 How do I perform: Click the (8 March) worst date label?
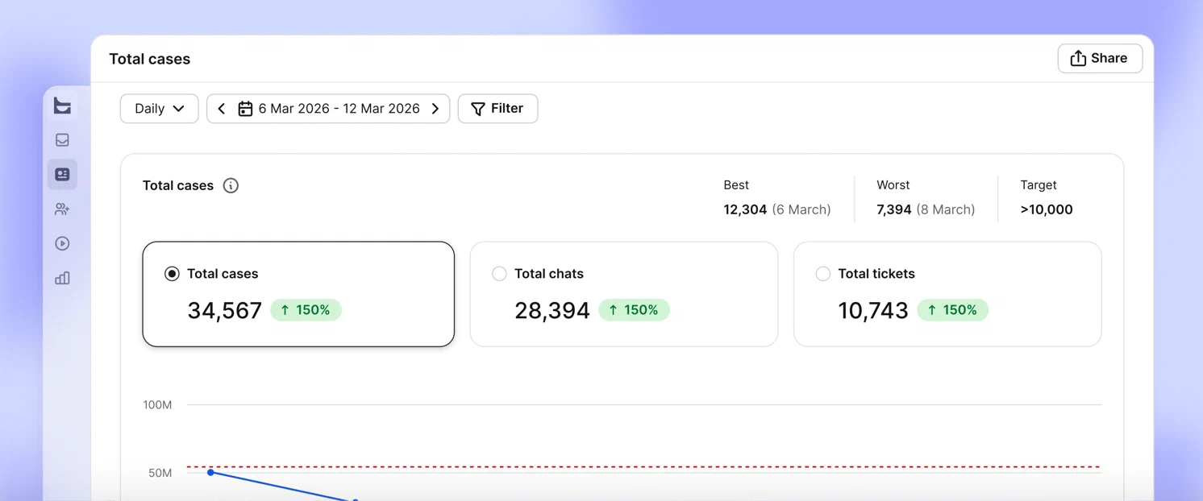click(946, 209)
